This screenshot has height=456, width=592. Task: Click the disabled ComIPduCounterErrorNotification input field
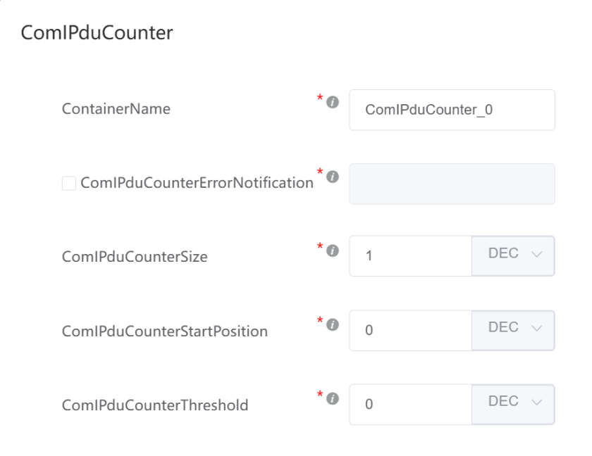[452, 184]
